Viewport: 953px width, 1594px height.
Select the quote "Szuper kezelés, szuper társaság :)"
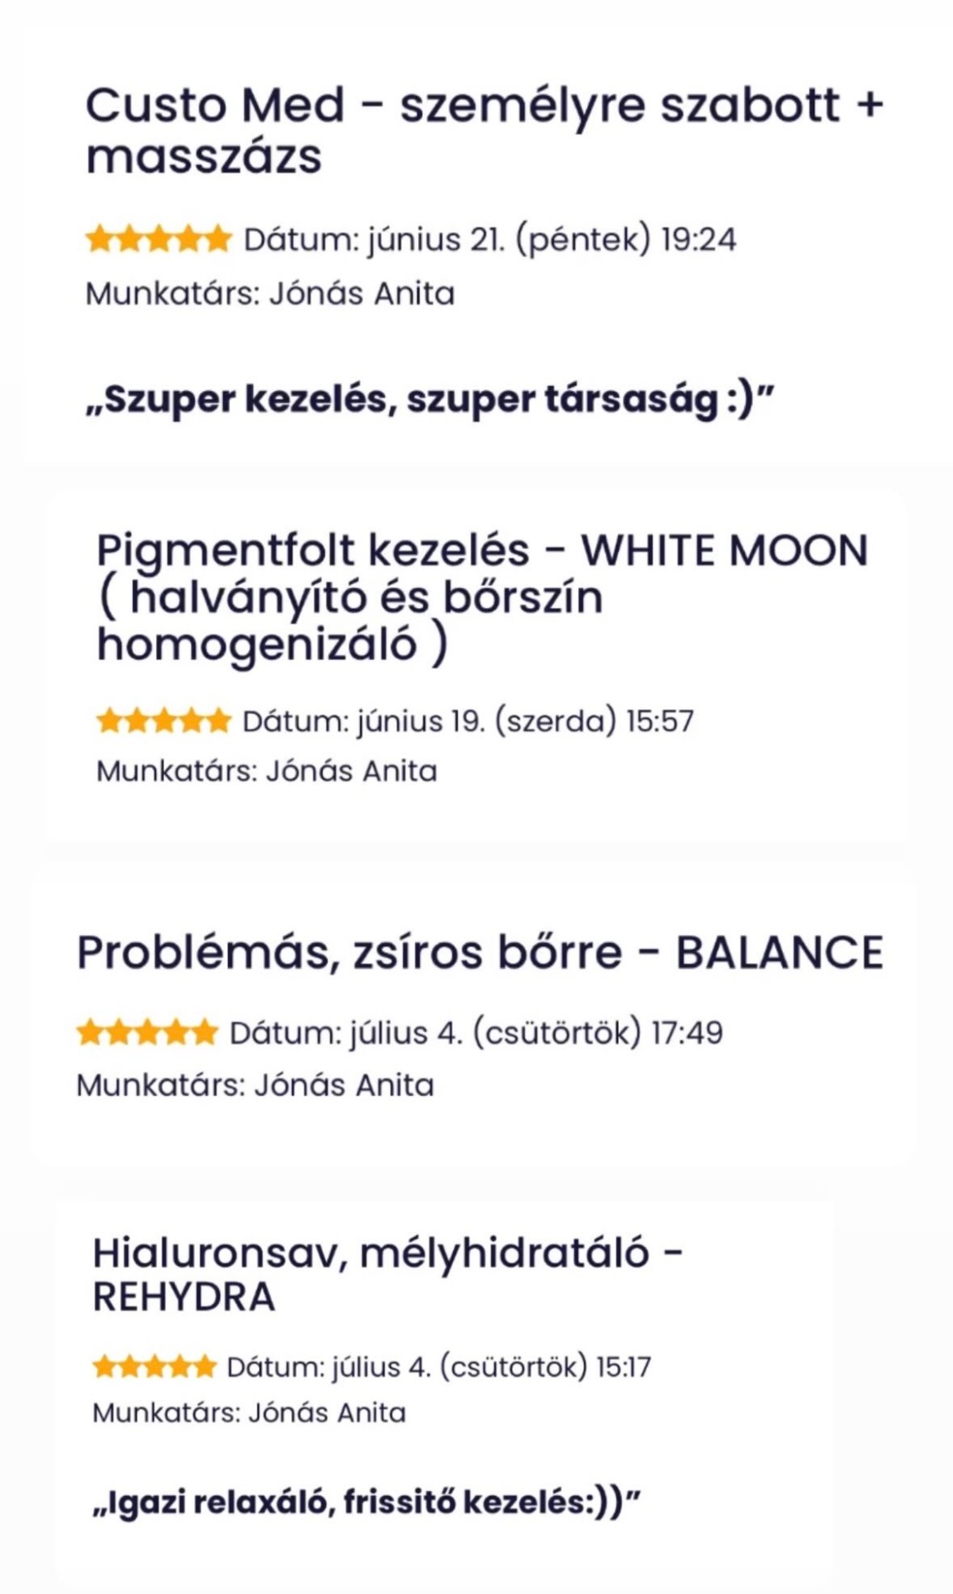pyautogui.click(x=430, y=399)
